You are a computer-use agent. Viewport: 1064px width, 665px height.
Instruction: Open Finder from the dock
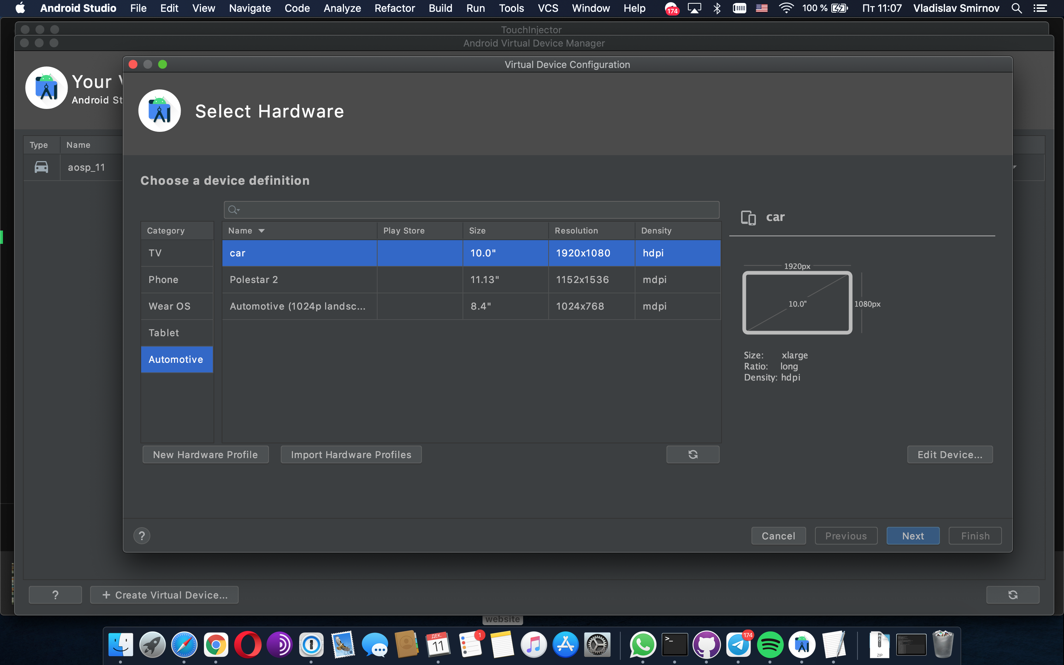[x=120, y=645]
